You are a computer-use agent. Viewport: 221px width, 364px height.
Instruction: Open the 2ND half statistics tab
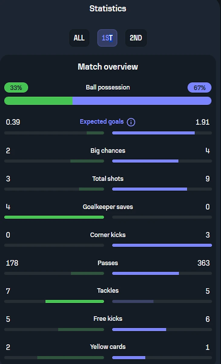click(136, 38)
